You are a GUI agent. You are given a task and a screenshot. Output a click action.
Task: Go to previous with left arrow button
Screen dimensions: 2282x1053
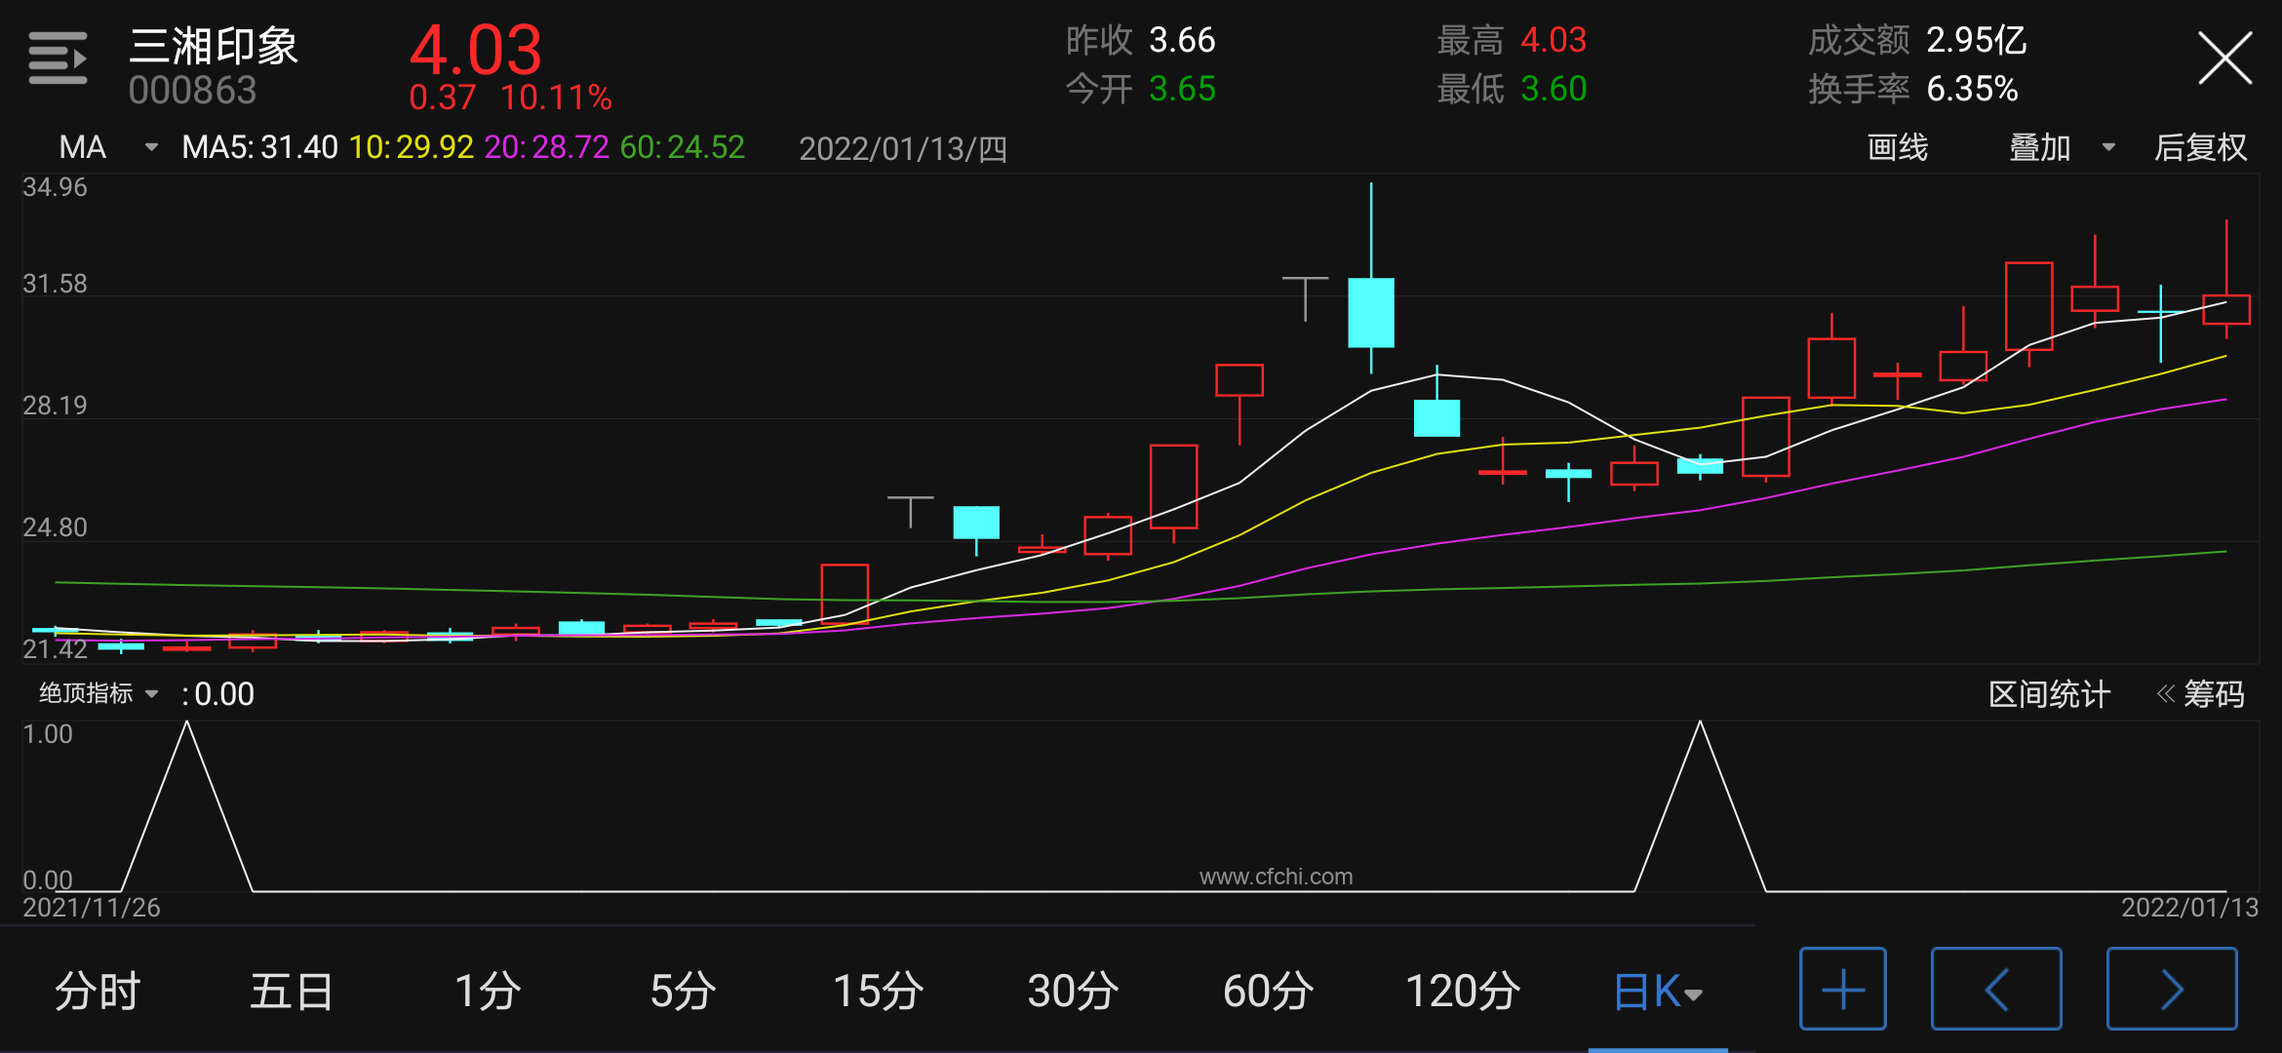coord(1995,989)
